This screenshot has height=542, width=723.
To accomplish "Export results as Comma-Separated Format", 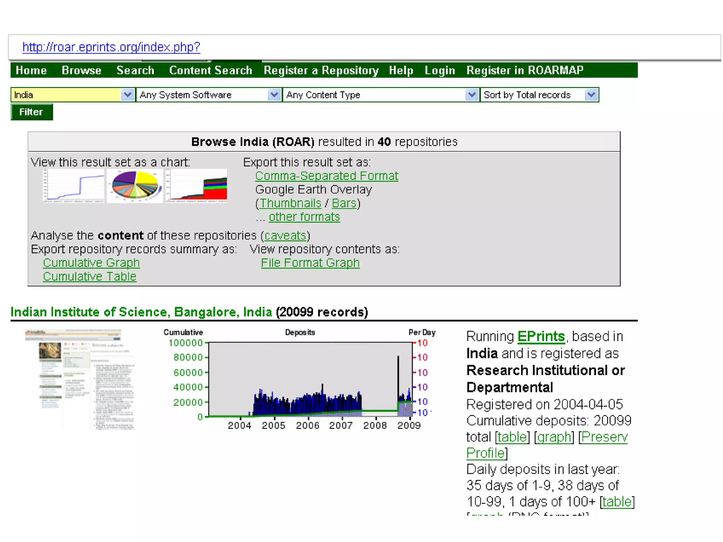I will pyautogui.click(x=327, y=176).
